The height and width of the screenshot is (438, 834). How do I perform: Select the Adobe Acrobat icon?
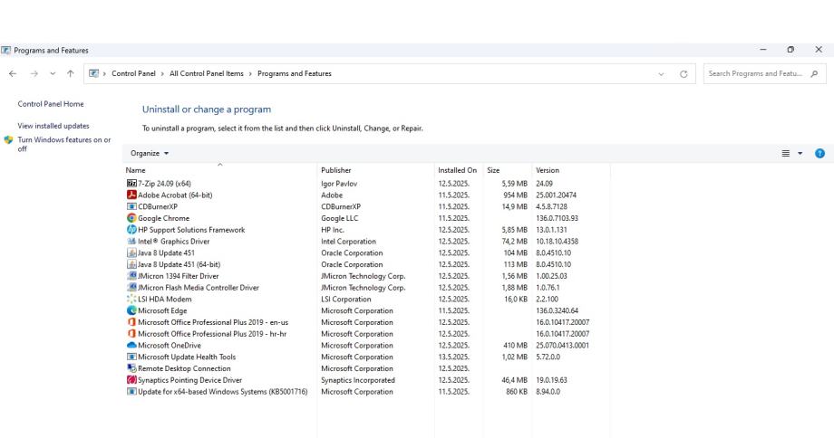click(131, 195)
